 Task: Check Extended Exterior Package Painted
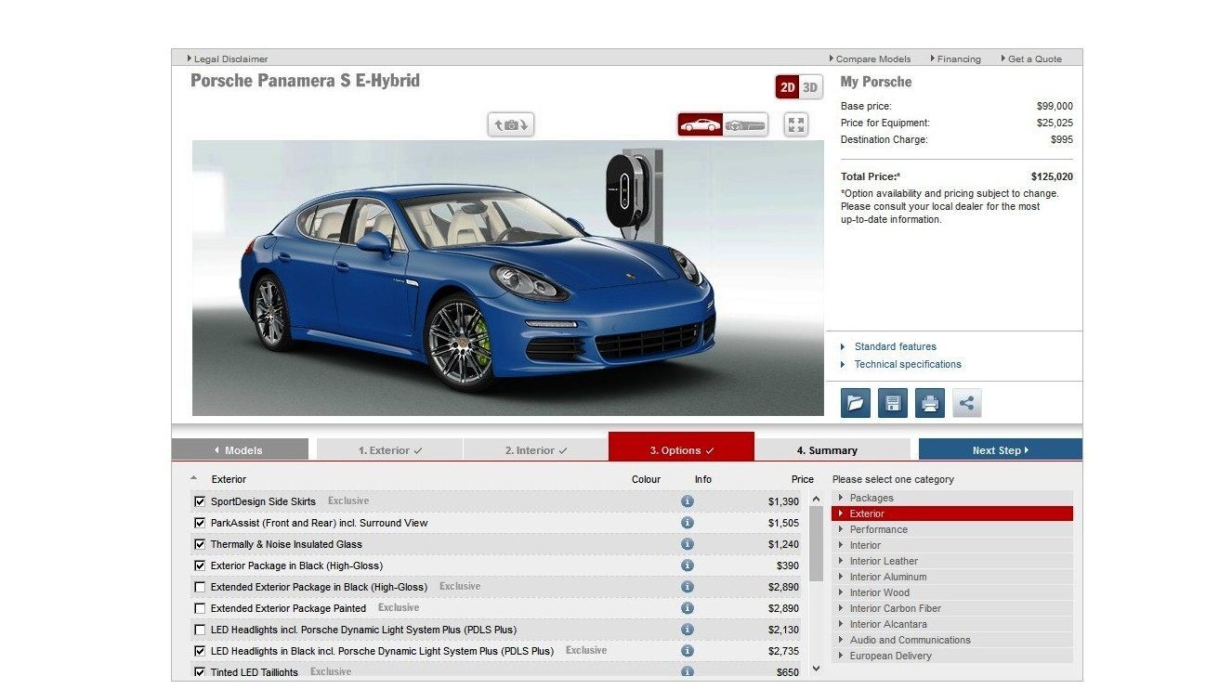point(200,608)
